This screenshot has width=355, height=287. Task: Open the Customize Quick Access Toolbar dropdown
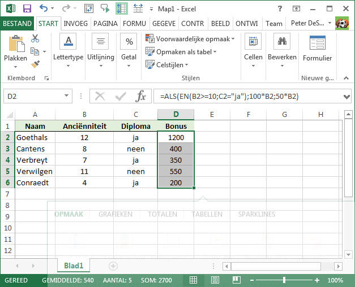[151, 9]
